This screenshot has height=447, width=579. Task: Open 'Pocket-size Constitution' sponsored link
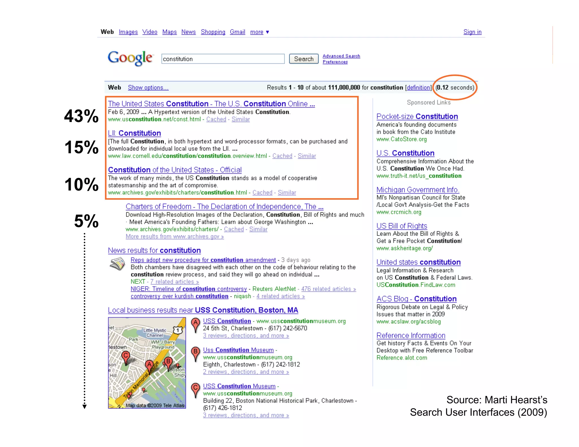[x=417, y=116]
